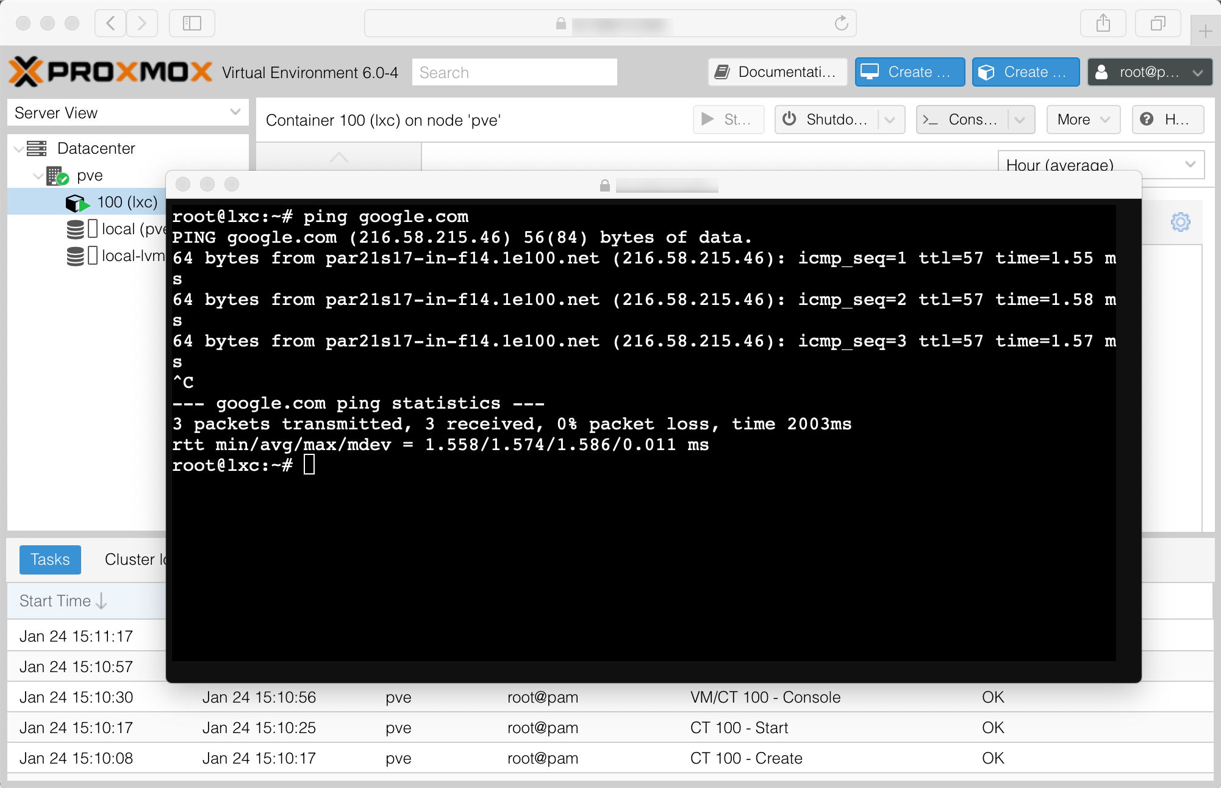Select the 100 (lxc) container icon

77,202
